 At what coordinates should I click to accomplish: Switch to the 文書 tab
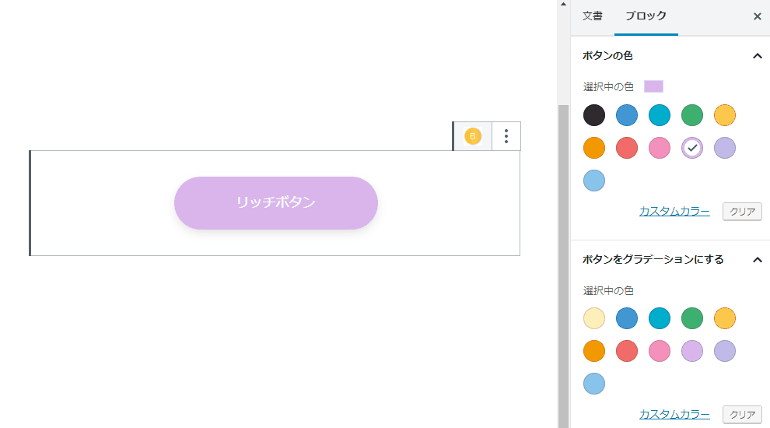click(x=592, y=16)
